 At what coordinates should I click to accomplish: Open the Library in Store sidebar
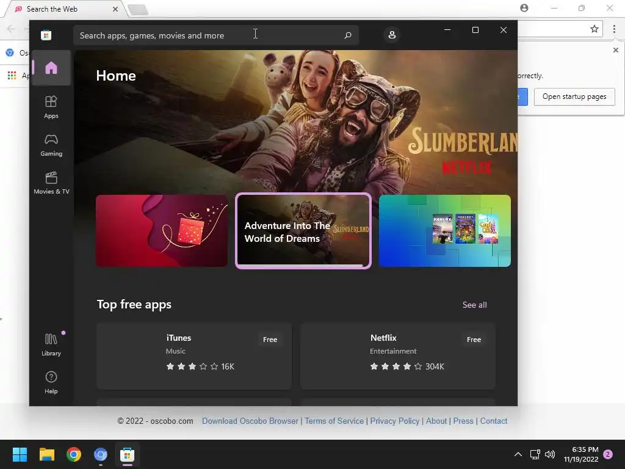tap(51, 345)
